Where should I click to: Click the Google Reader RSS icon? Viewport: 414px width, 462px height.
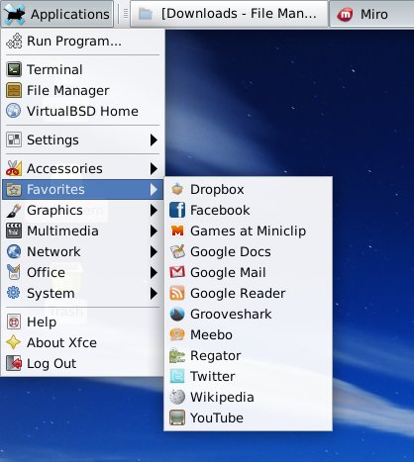click(x=177, y=293)
